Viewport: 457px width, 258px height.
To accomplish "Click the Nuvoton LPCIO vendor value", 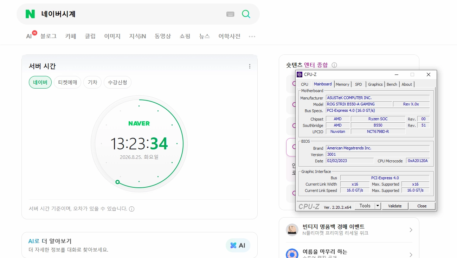I will coord(337,131).
